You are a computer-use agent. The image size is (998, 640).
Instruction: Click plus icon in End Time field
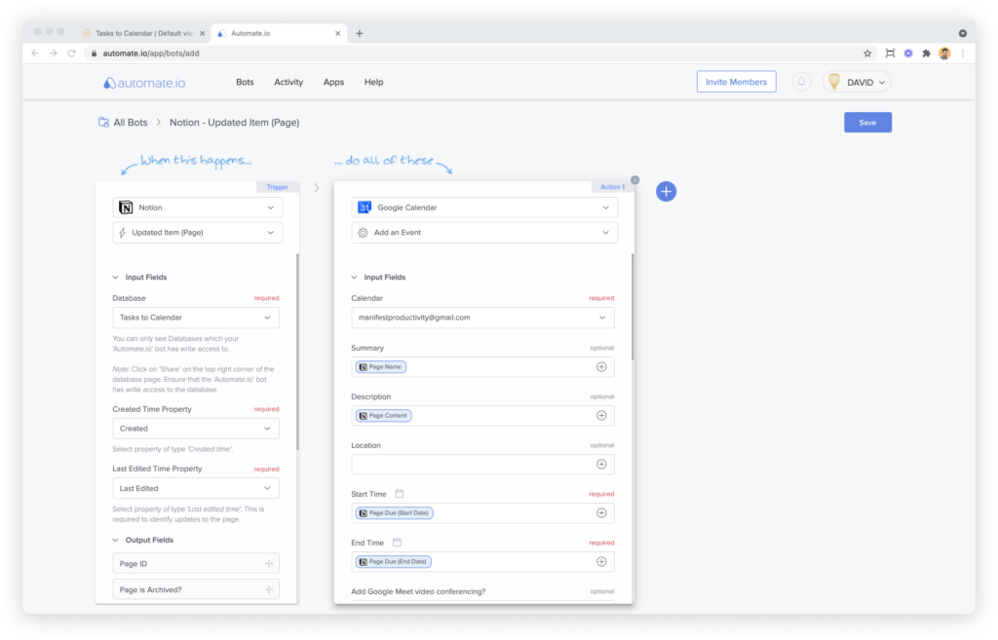tap(600, 562)
